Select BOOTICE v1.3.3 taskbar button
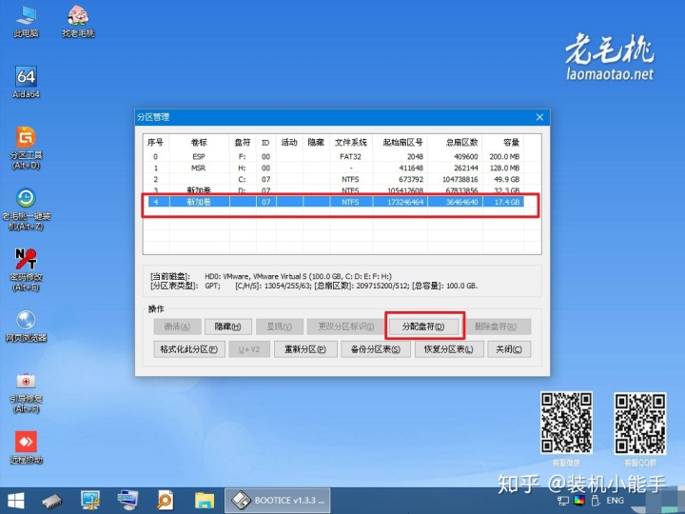 tap(278, 501)
